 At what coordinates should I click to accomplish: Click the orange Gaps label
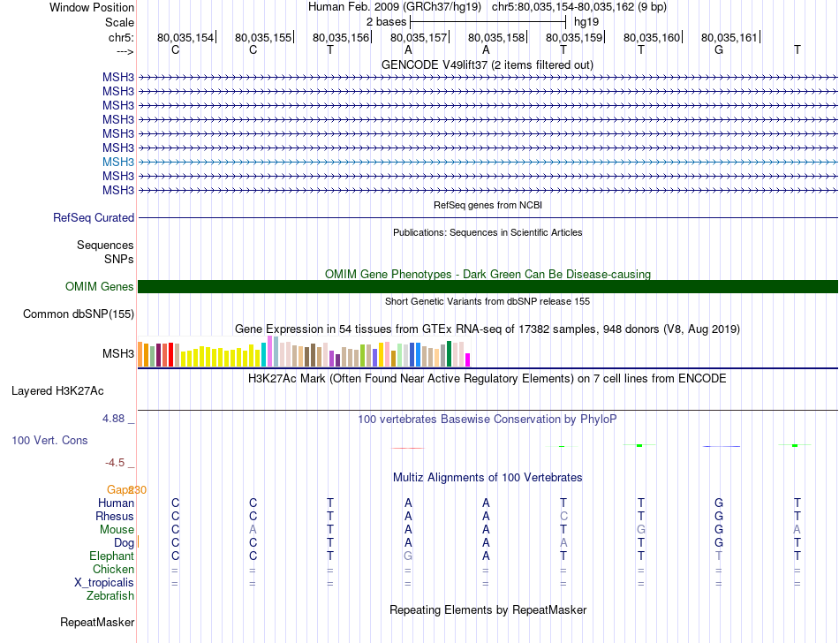(x=118, y=489)
